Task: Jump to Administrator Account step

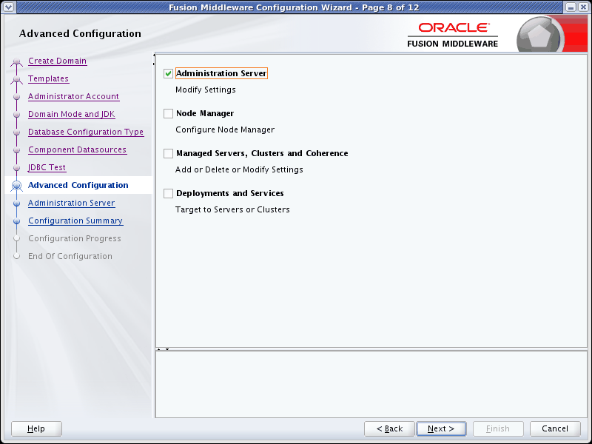Action: [x=73, y=96]
